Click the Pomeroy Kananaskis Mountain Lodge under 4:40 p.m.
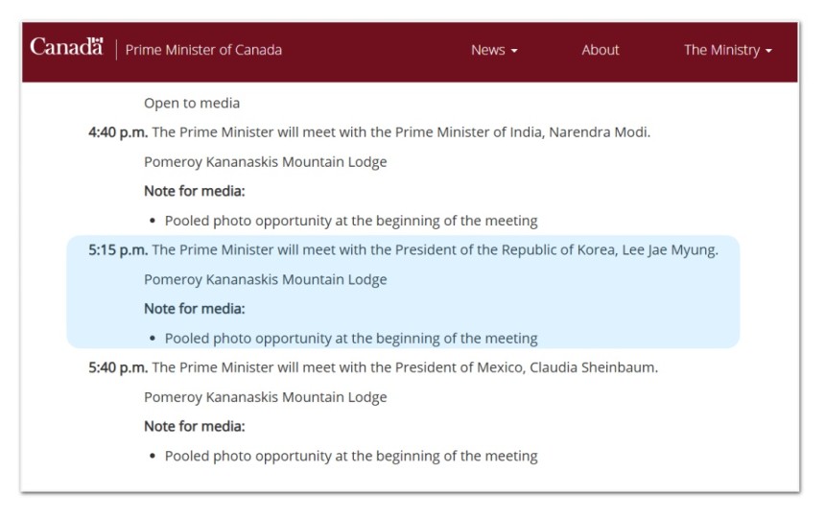 [x=265, y=161]
